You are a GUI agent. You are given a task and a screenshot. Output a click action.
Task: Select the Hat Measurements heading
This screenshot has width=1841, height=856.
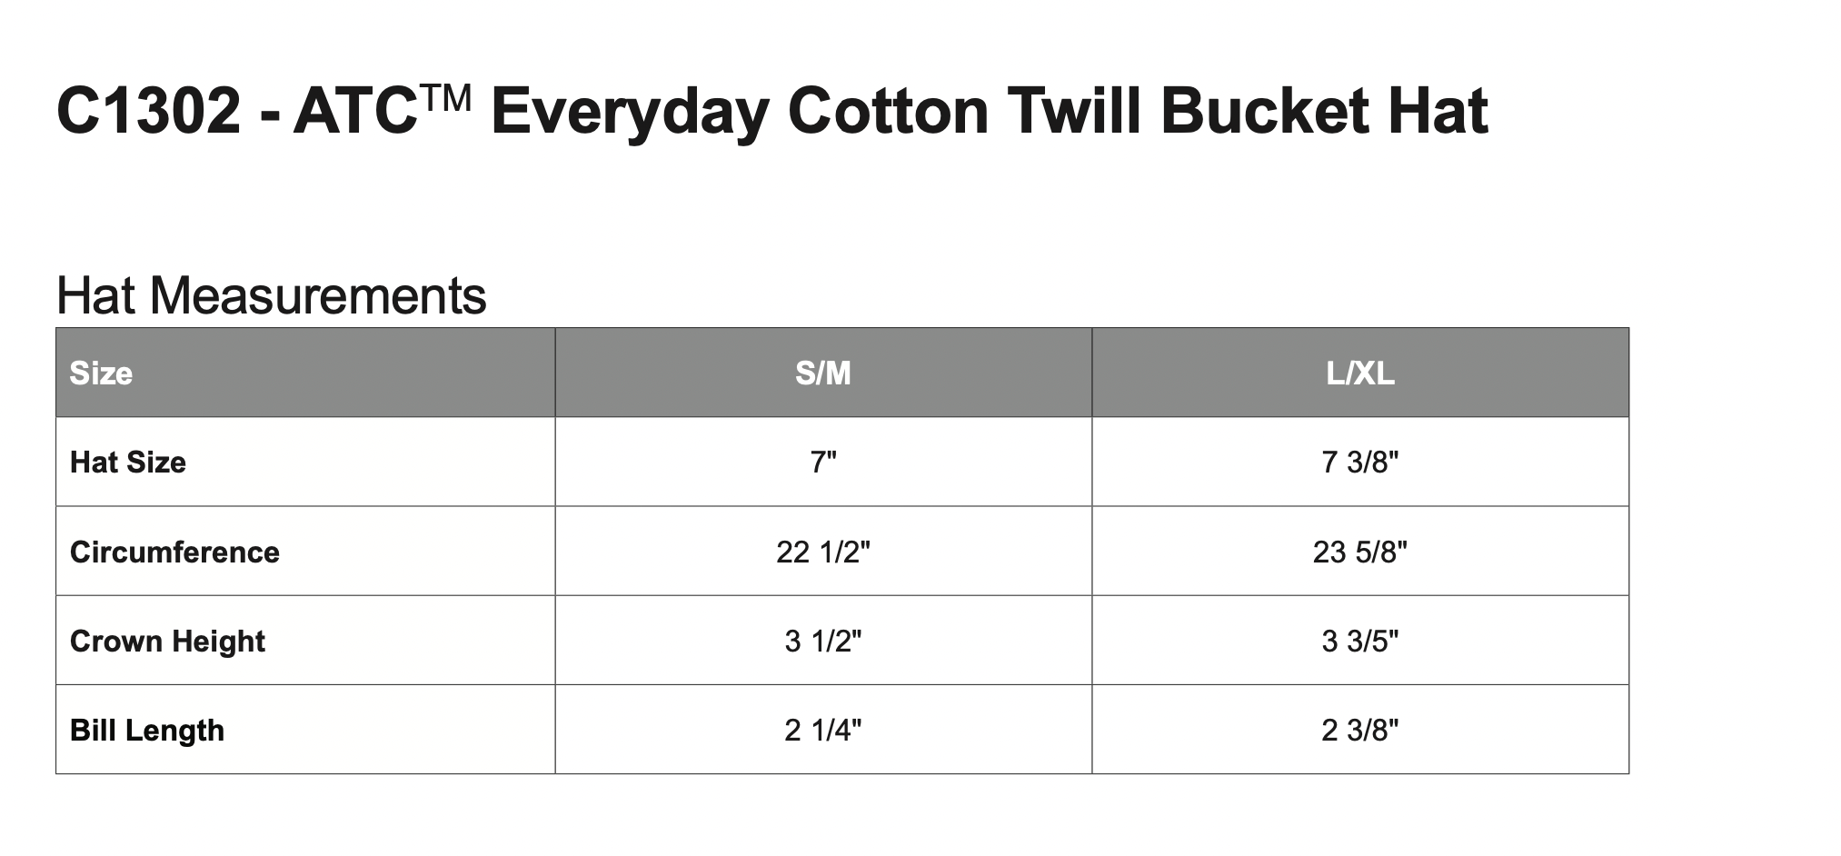(271, 295)
